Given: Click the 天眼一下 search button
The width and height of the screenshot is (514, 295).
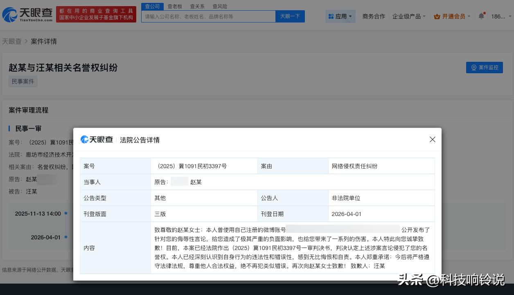Looking at the screenshot, I should [x=290, y=16].
